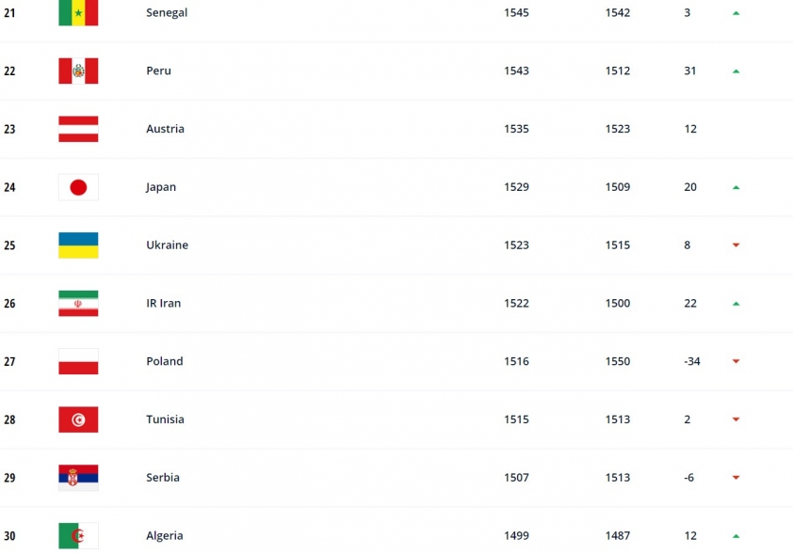Click Austria's previous points 1523
Viewport: 793px width, 553px height.
point(618,129)
